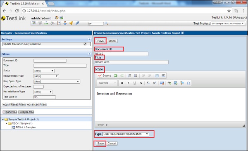Click the Anchor flag icon in editor

182,83
